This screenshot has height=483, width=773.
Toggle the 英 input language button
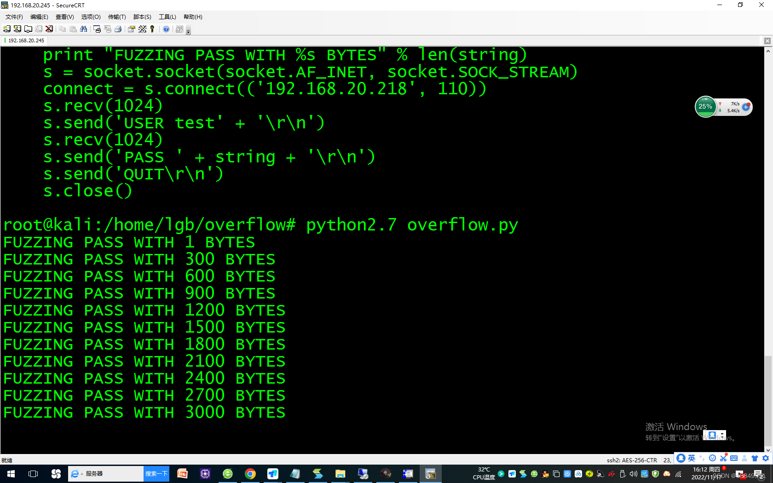tap(692, 458)
